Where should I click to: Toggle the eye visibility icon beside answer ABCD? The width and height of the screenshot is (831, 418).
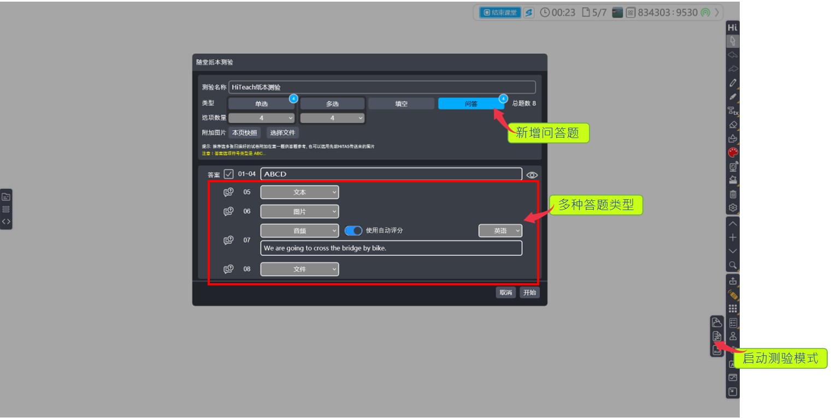click(x=533, y=174)
